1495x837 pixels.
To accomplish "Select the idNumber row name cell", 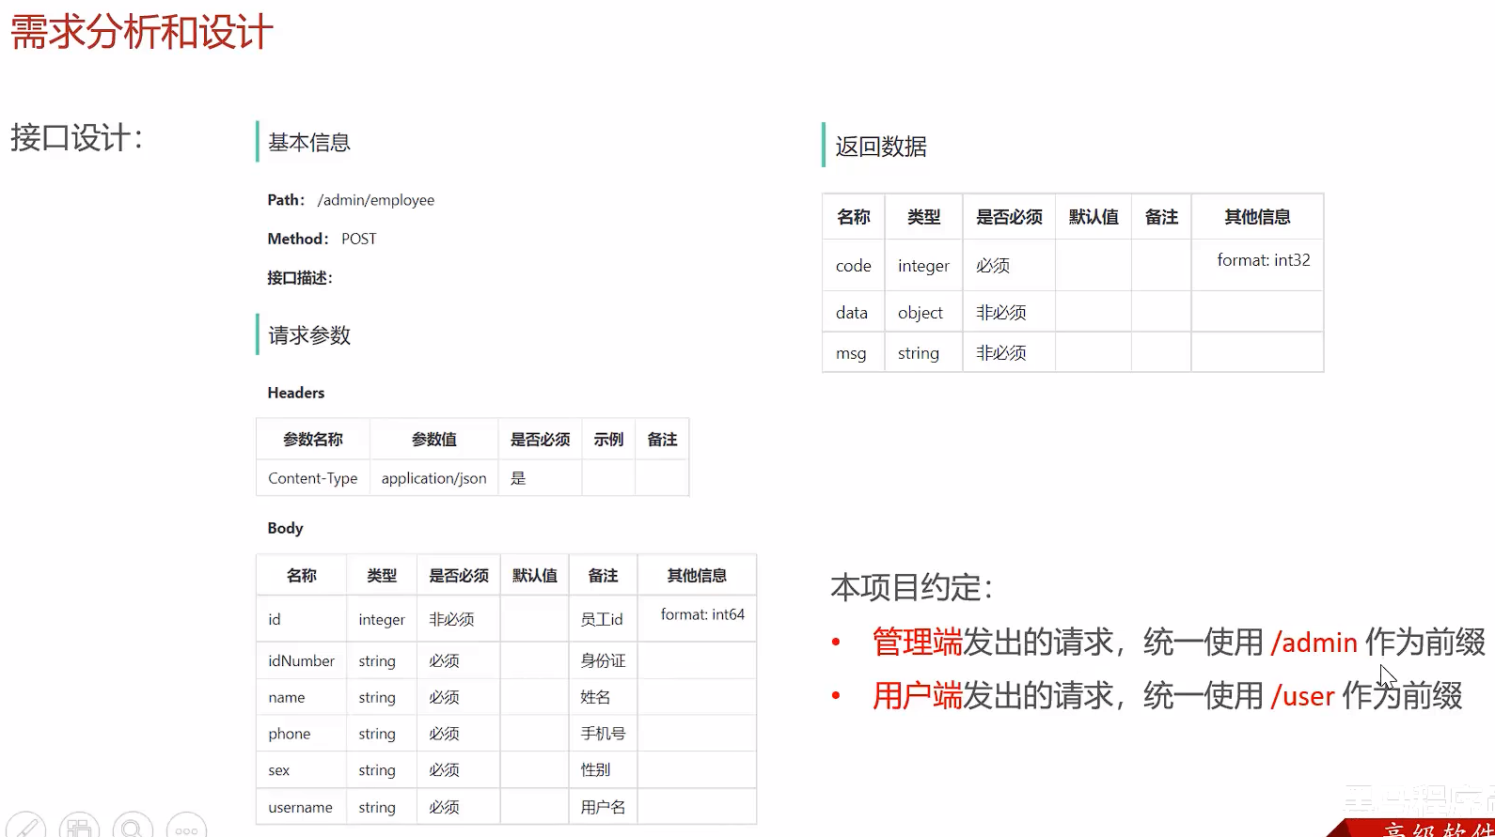I will pyautogui.click(x=301, y=660).
